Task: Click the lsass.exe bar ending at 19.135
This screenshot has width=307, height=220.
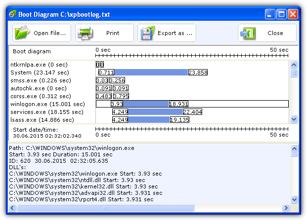Action: [x=149, y=119]
